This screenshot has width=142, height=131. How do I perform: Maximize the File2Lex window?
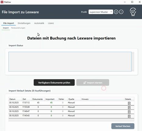132,2
